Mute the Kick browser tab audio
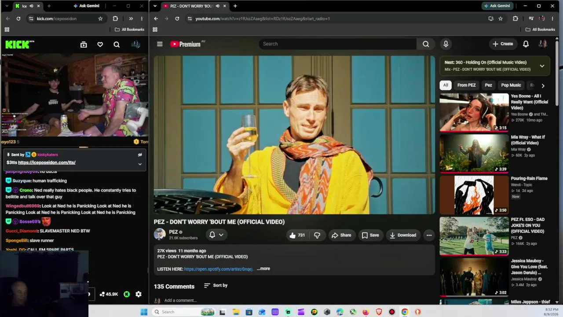This screenshot has width=563, height=317. (31, 6)
